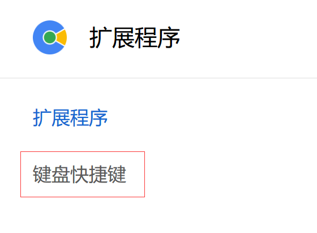Screen dimensions: 317x233
Task: Click the yellow wedge of the logo
Action: click(x=62, y=37)
